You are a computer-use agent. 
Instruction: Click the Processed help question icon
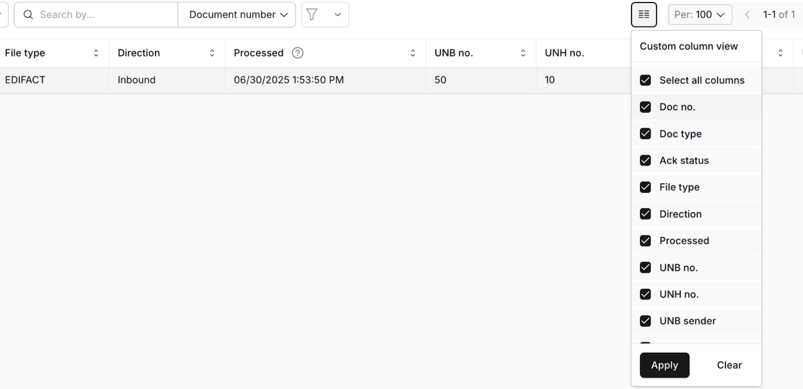[297, 53]
